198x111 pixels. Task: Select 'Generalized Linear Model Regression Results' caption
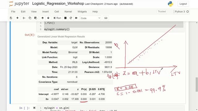(61, 37)
